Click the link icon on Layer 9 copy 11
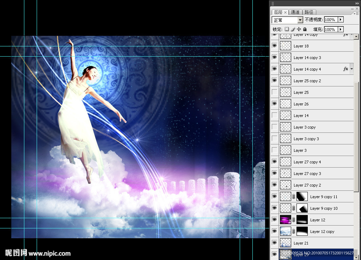 pos(294,196)
